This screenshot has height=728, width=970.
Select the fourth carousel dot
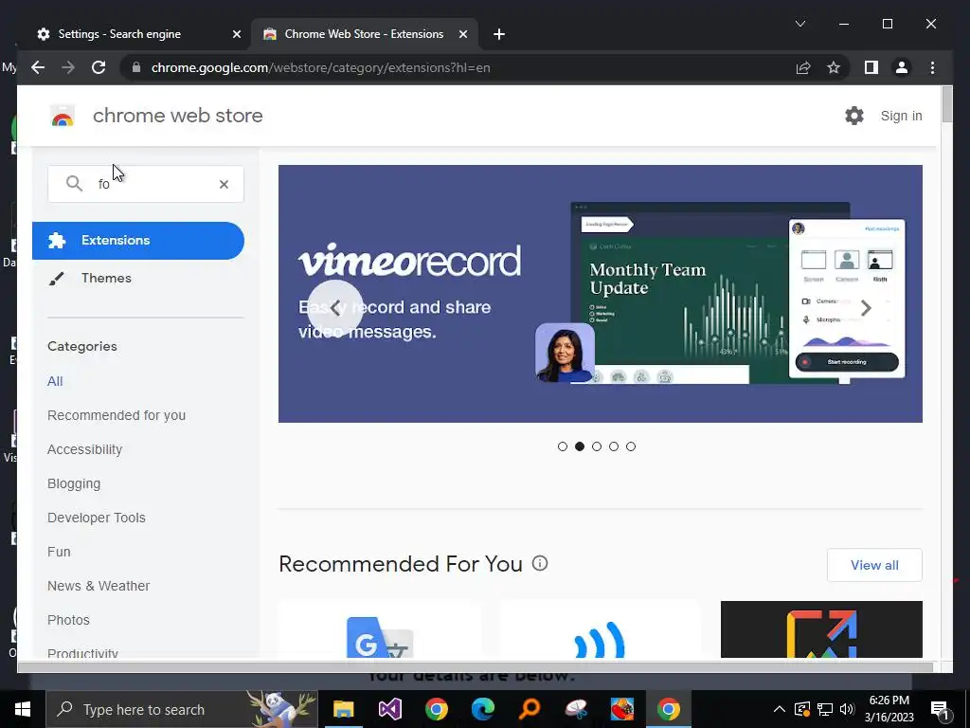[614, 446]
